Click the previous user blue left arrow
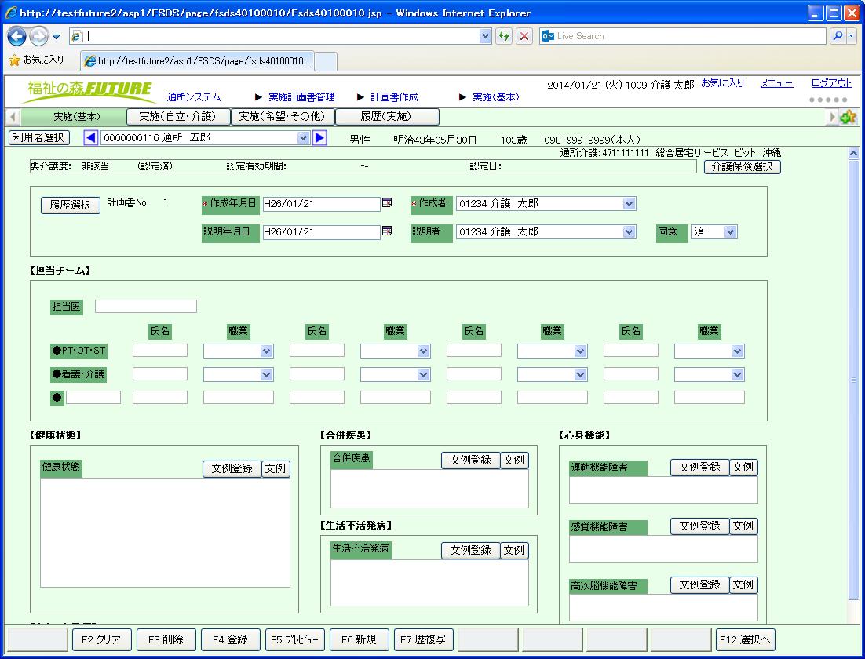865x659 pixels. 90,137
